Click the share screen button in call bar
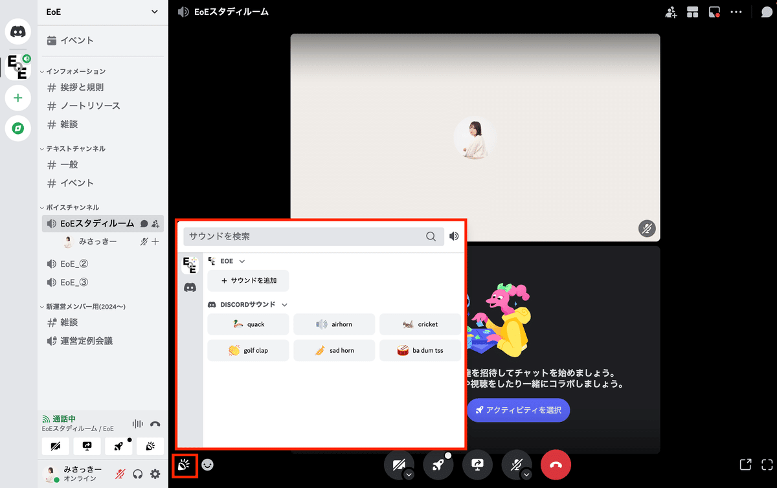This screenshot has height=488, width=777. (x=478, y=465)
